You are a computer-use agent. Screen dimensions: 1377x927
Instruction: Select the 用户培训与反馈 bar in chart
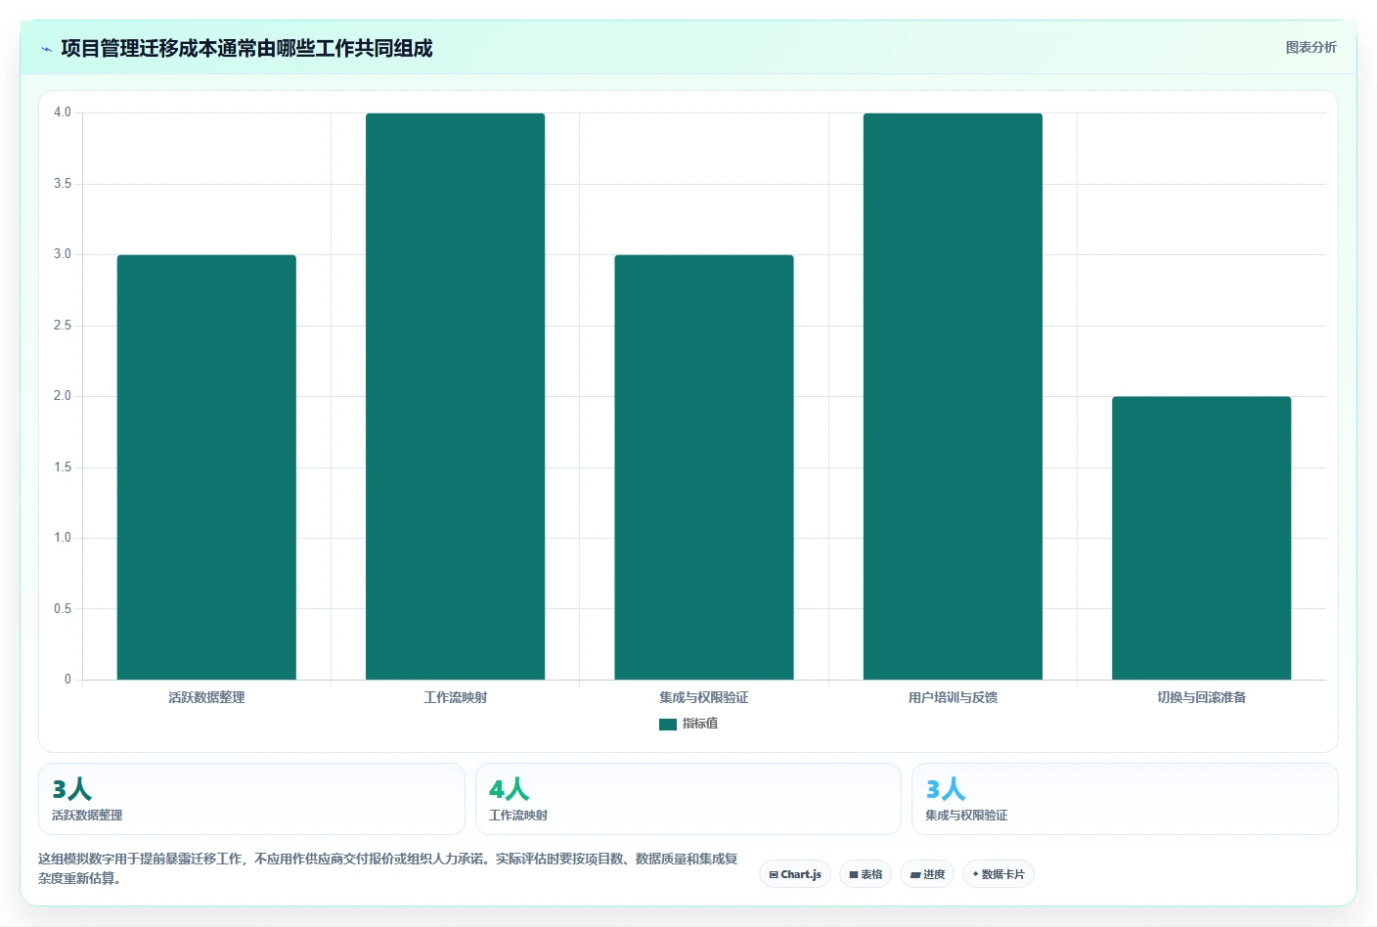click(x=953, y=396)
